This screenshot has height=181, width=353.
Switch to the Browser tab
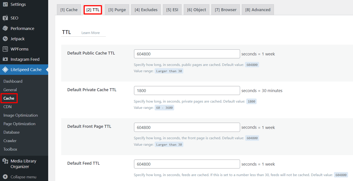pyautogui.click(x=225, y=9)
